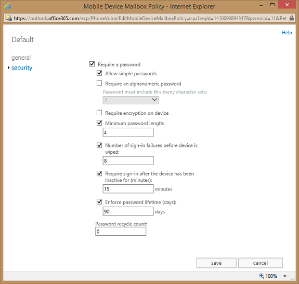Select the security tab
Screen dimensions: 299x284
coord(22,68)
